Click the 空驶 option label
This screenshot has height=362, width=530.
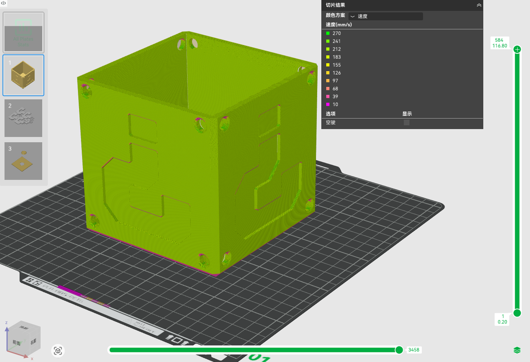point(330,122)
